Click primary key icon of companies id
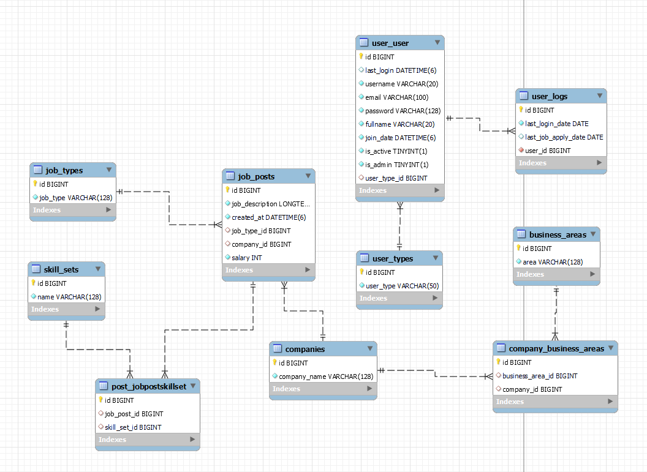This screenshot has height=472, width=647. pos(275,362)
